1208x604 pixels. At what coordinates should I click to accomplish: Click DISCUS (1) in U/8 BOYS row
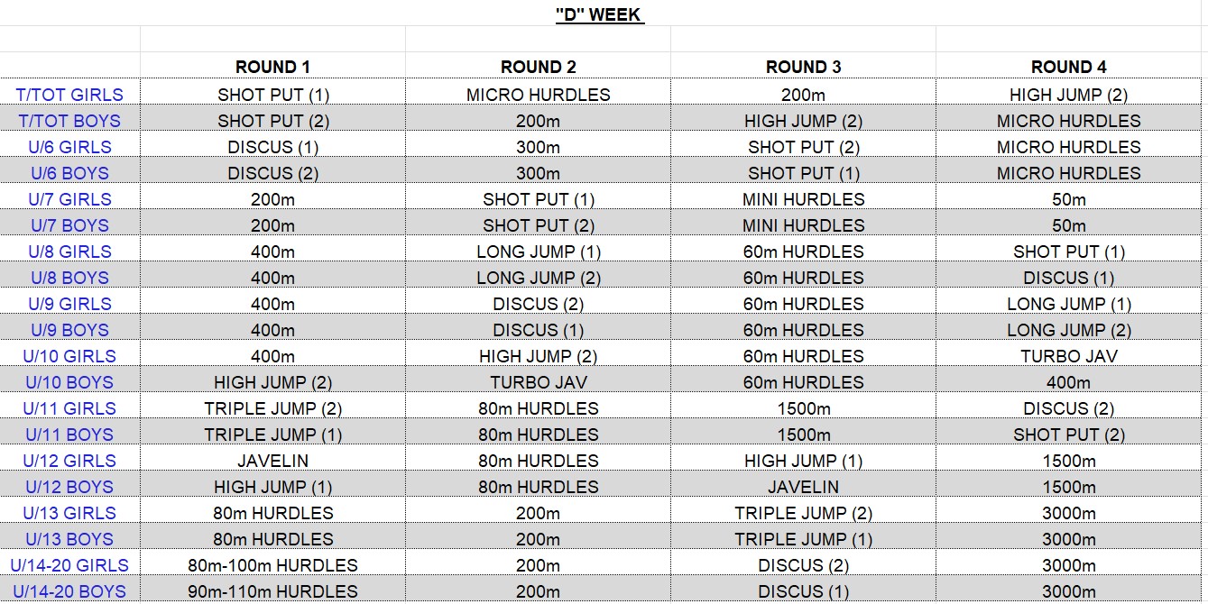[x=1068, y=277]
